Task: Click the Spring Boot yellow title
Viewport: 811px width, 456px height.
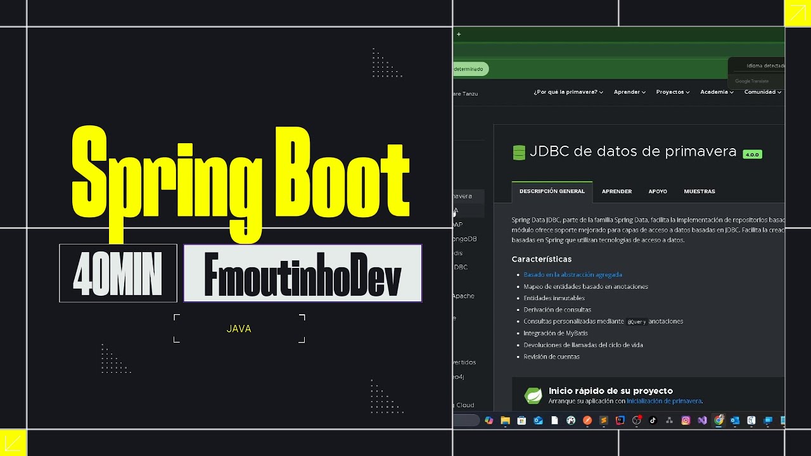Action: 240,185
